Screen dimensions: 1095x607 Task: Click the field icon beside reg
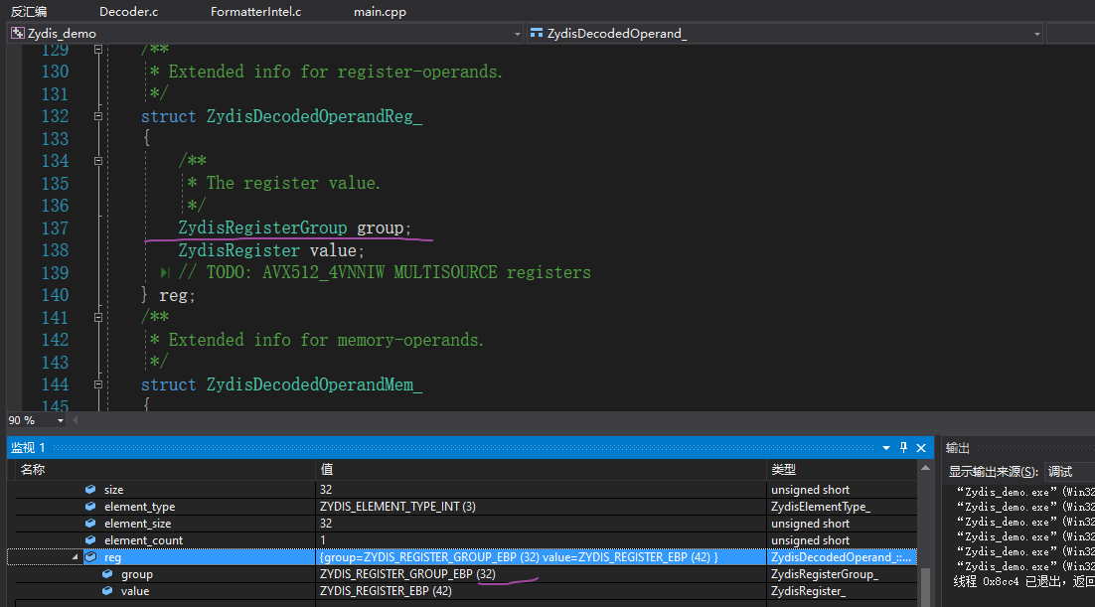[x=90, y=557]
